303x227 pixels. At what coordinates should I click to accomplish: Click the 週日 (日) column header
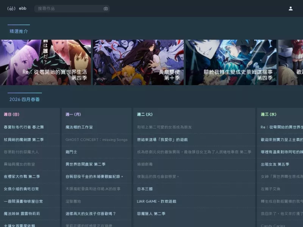click(12, 114)
